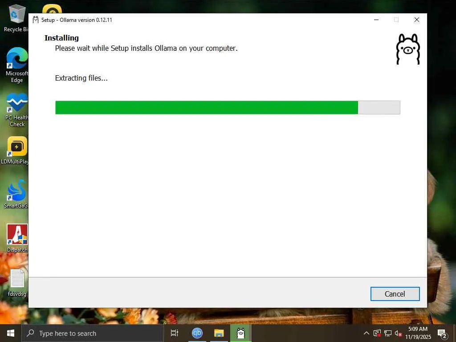Viewport: 456px width, 342px height.
Task: Click the taskbar search box
Action: (x=93, y=333)
